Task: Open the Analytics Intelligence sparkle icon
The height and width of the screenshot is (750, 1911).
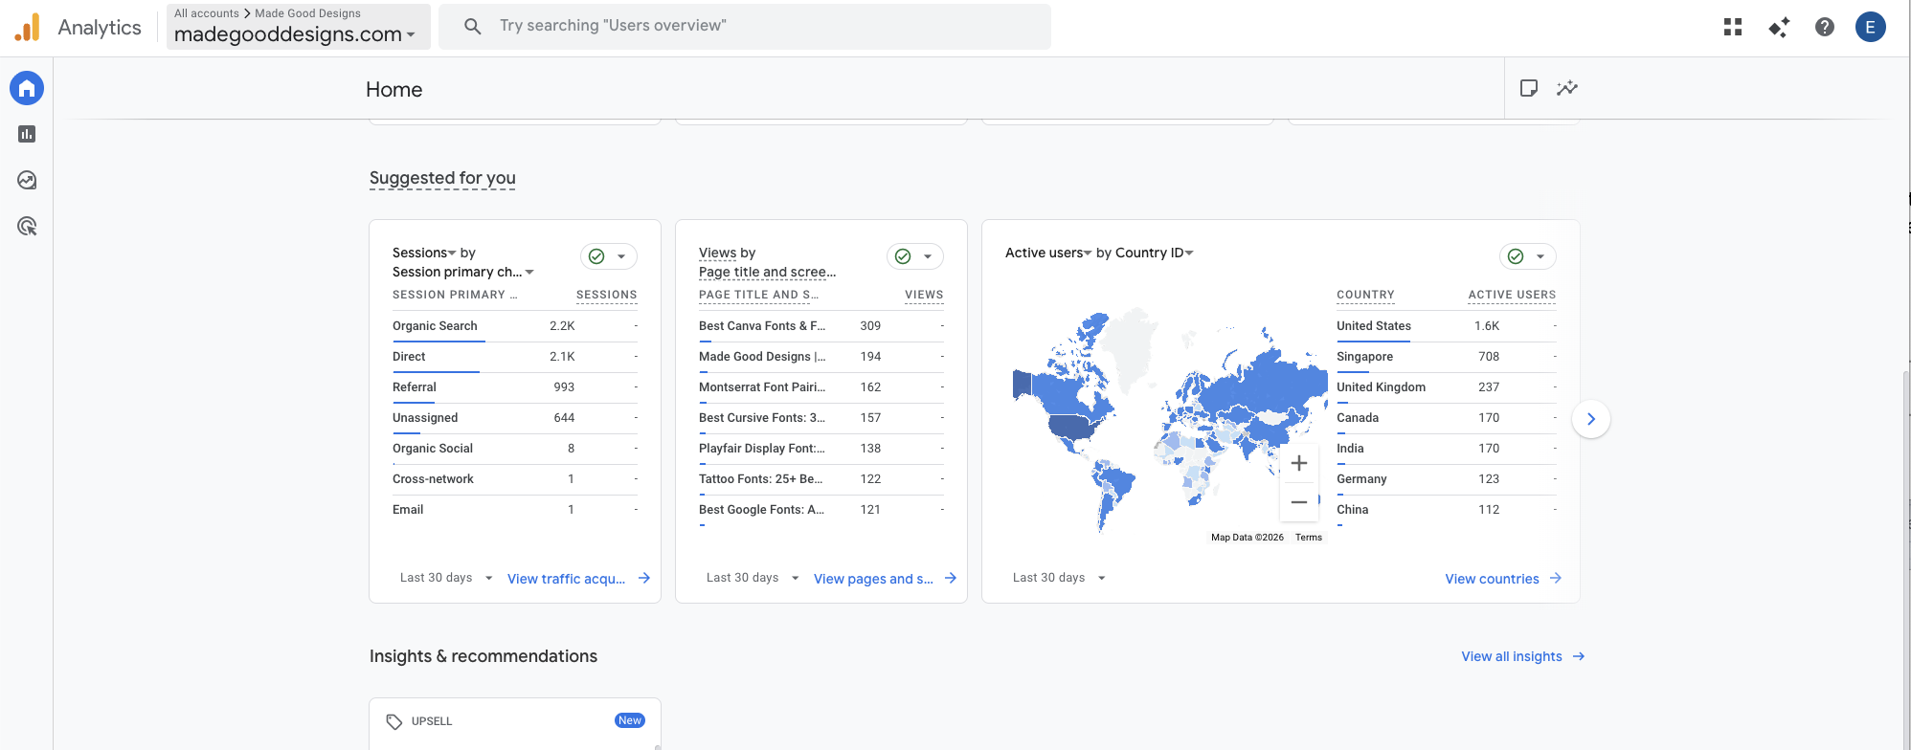Action: [1779, 27]
